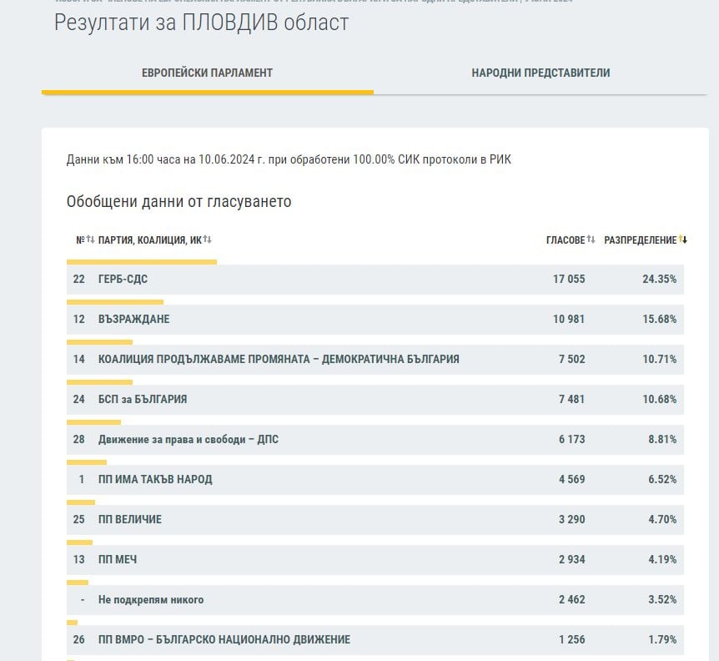Click list number 28 in ДПС row
The height and width of the screenshot is (661, 719).
tap(79, 440)
